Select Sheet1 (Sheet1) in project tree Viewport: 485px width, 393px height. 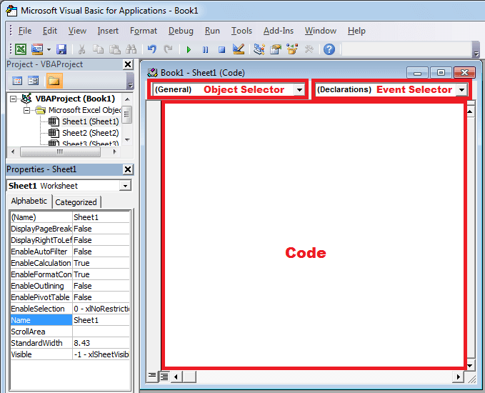pyautogui.click(x=90, y=121)
